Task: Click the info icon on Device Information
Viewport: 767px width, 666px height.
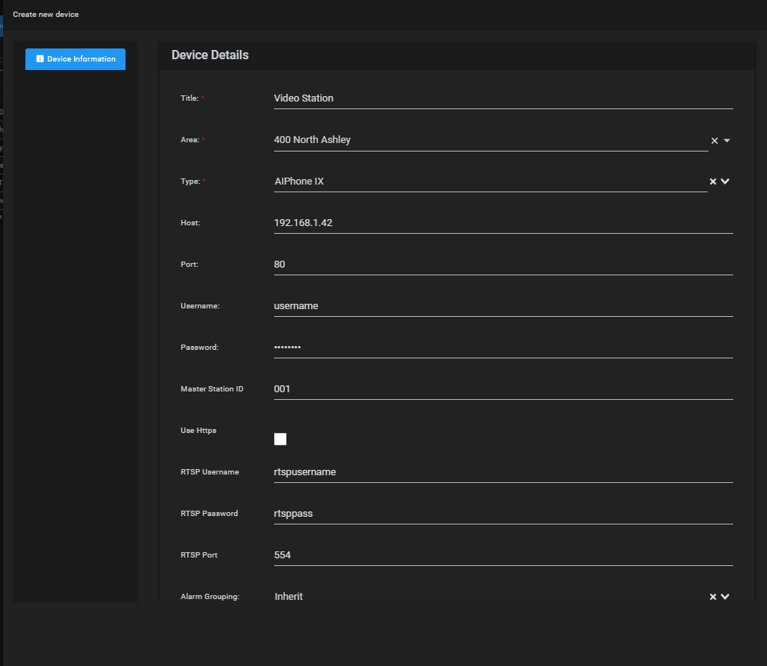Action: tap(40, 58)
